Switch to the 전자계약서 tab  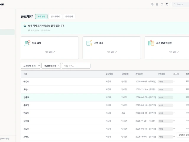point(55,17)
